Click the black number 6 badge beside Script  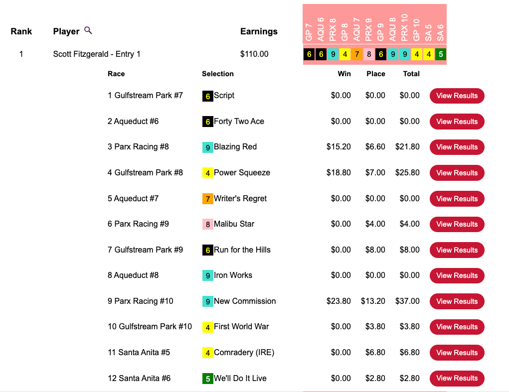tap(208, 96)
